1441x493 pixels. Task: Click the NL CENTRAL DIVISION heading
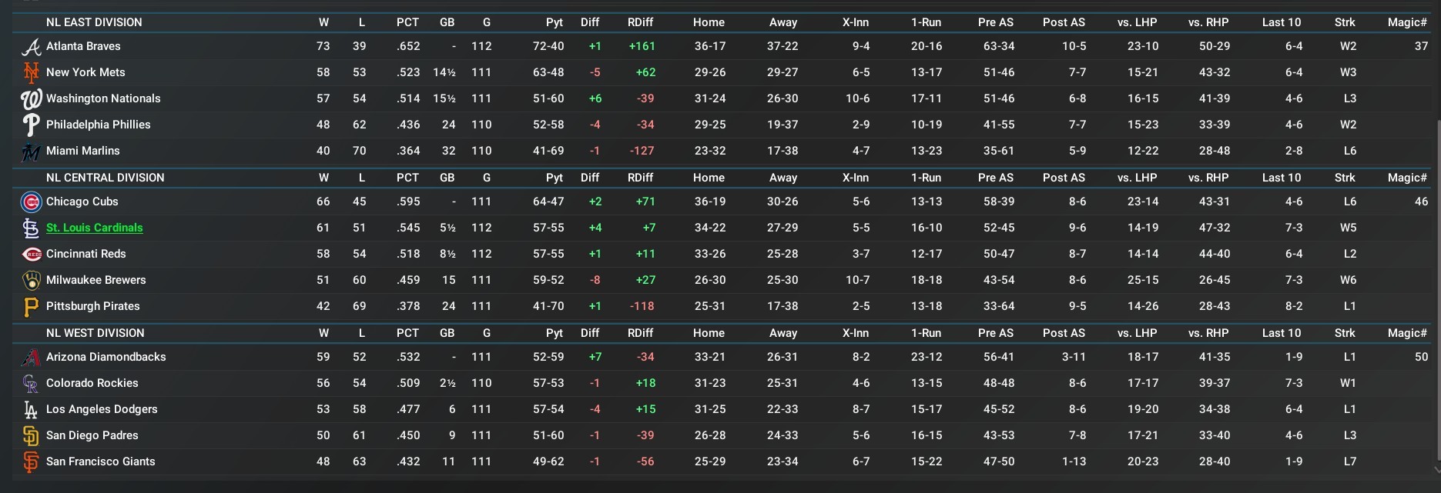pyautogui.click(x=106, y=178)
